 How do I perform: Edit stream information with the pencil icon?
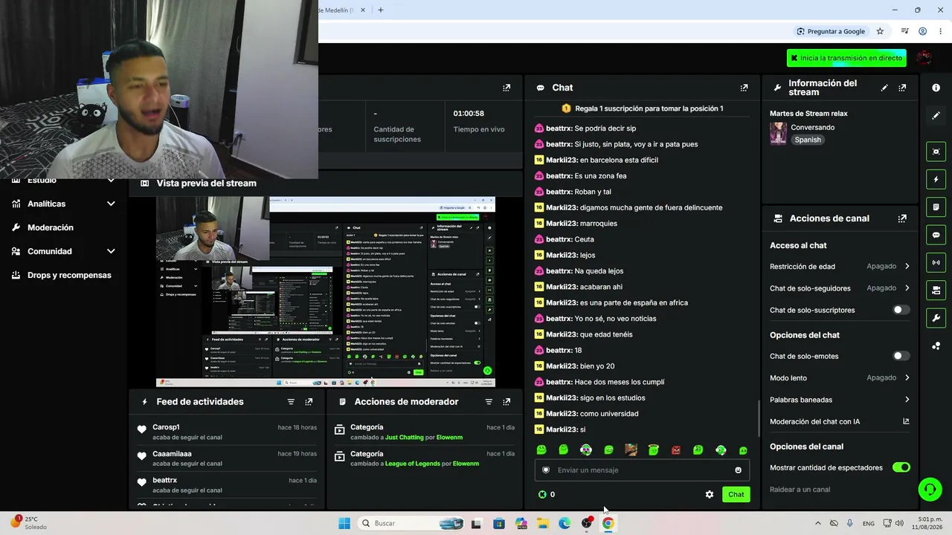click(884, 88)
